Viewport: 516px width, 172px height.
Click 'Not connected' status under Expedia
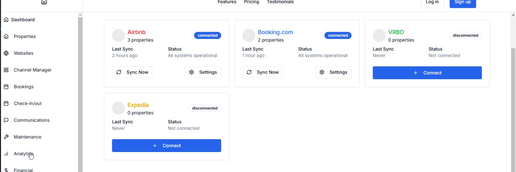click(183, 128)
